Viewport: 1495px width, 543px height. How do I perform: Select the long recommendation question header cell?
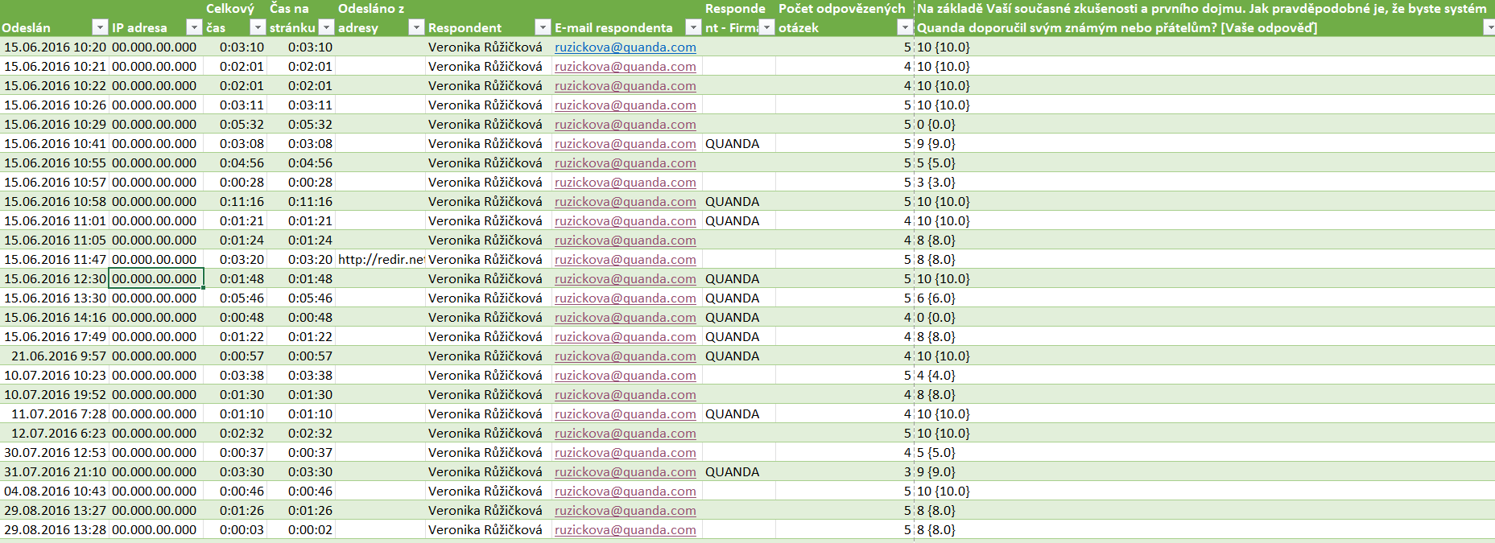tap(1204, 18)
